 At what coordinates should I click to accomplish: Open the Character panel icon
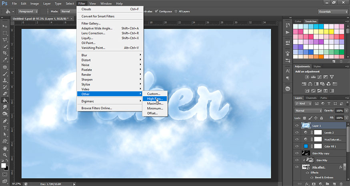click(288, 71)
